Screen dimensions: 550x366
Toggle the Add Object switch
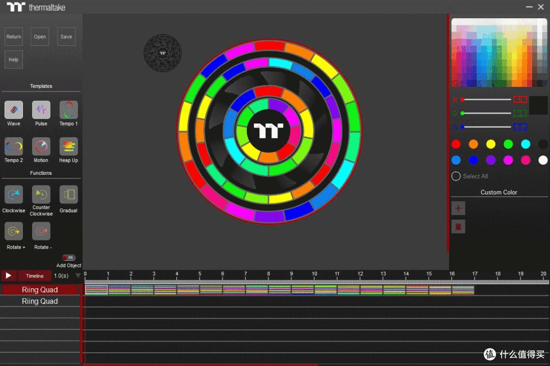(x=69, y=257)
